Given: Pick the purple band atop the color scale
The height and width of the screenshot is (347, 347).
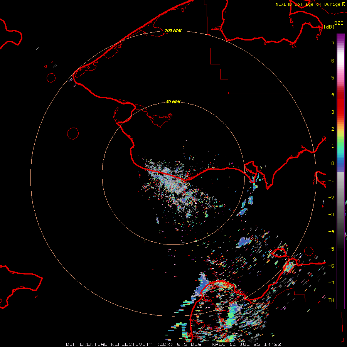Looking at the screenshot, I should click(x=340, y=37).
